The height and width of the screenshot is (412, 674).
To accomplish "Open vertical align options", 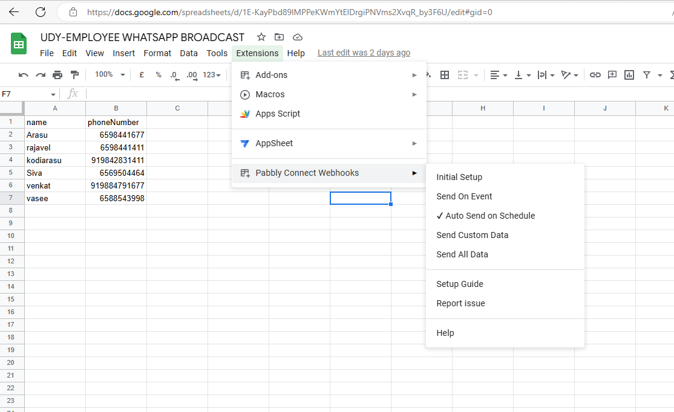I will tap(523, 75).
